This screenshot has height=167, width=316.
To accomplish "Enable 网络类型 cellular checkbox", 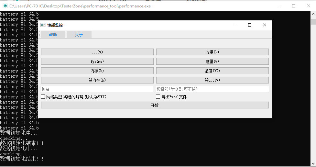I will pos(43,97).
